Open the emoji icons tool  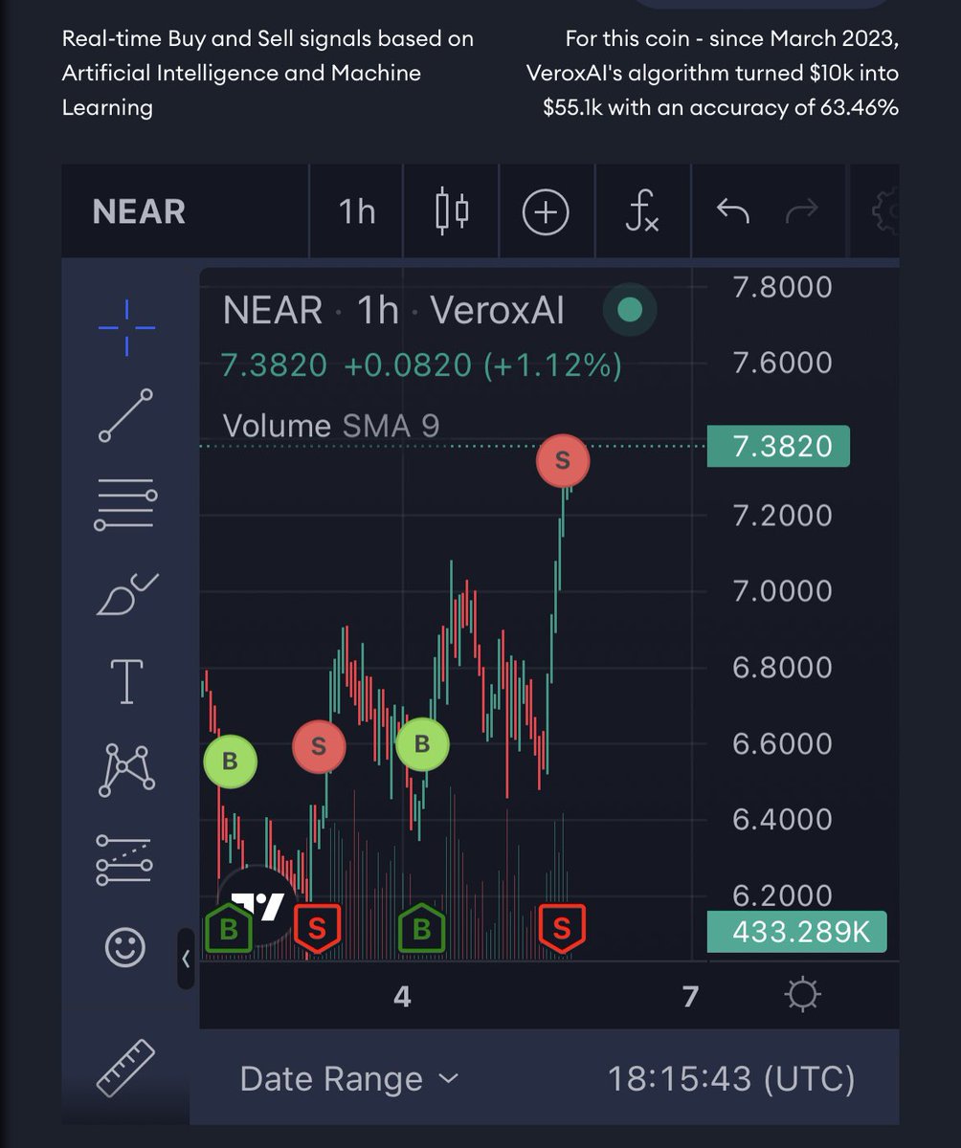pyautogui.click(x=125, y=948)
